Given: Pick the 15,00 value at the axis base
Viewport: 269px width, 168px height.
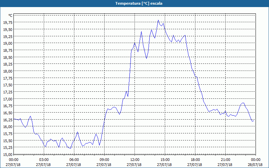Looking at the screenshot, I should click(8, 154).
